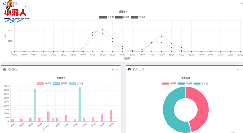Click the peak data point at 09:00
The image size is (243, 133).
point(103,30)
